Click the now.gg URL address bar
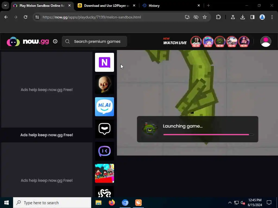Screen dimensions: 278x208 [x=92, y=17]
